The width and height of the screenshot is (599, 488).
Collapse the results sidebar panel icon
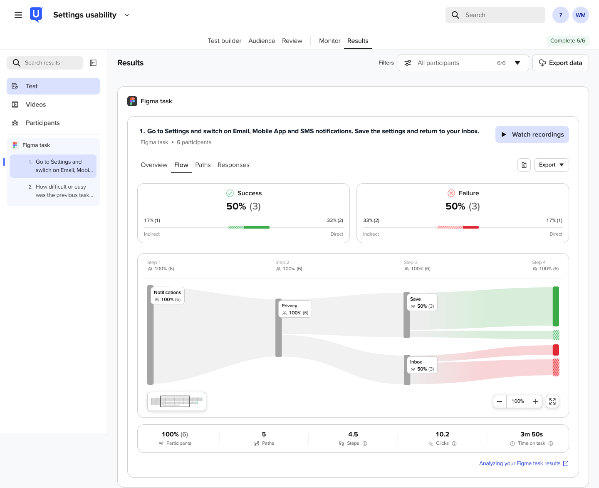94,63
